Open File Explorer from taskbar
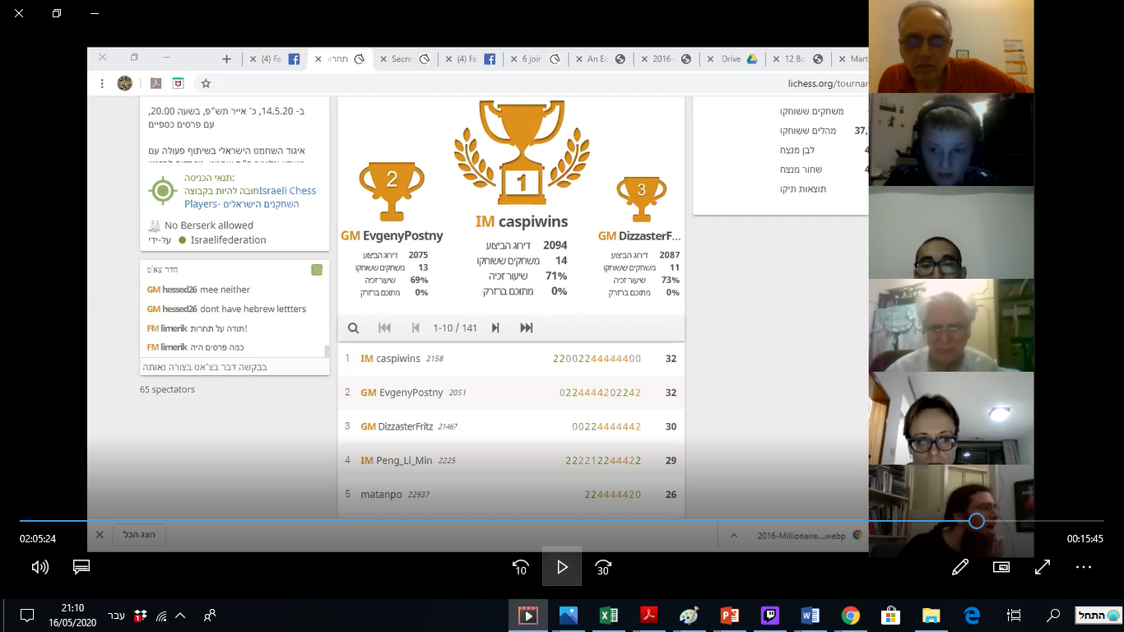This screenshot has height=632, width=1124. (931, 616)
